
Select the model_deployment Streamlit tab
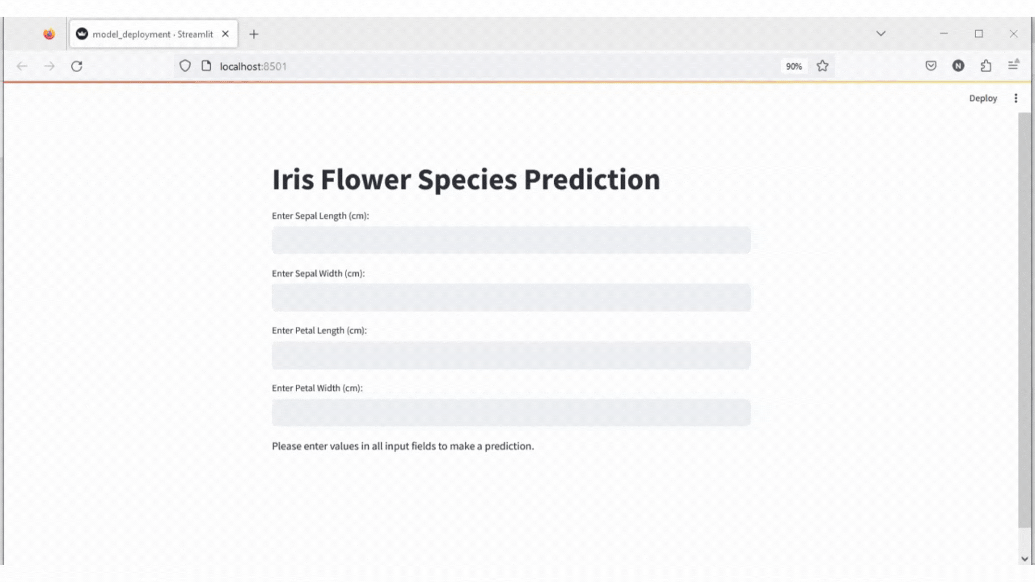pyautogui.click(x=154, y=34)
